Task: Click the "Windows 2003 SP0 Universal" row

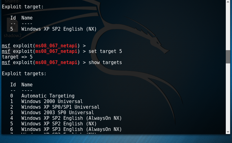Action: point(57,113)
